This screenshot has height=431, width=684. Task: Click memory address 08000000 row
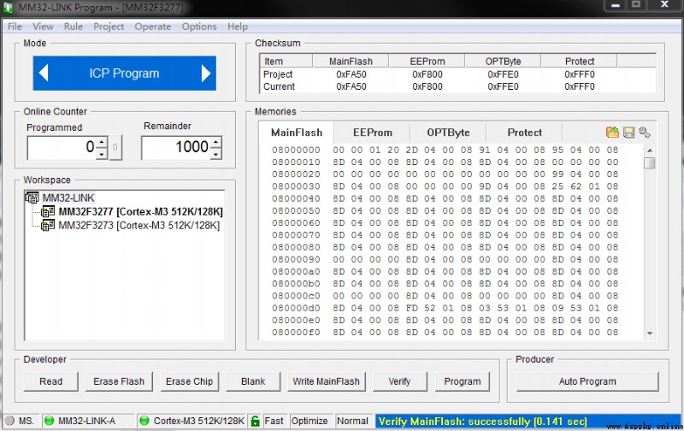[445, 150]
